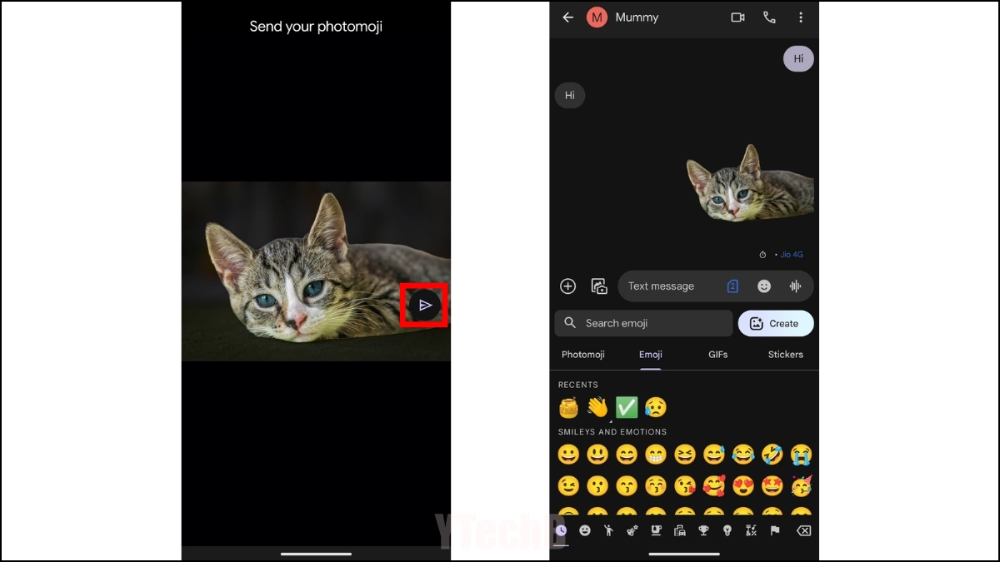The width and height of the screenshot is (1000, 562).
Task: Insert the rolling on floor laughing emoji
Action: tap(772, 455)
